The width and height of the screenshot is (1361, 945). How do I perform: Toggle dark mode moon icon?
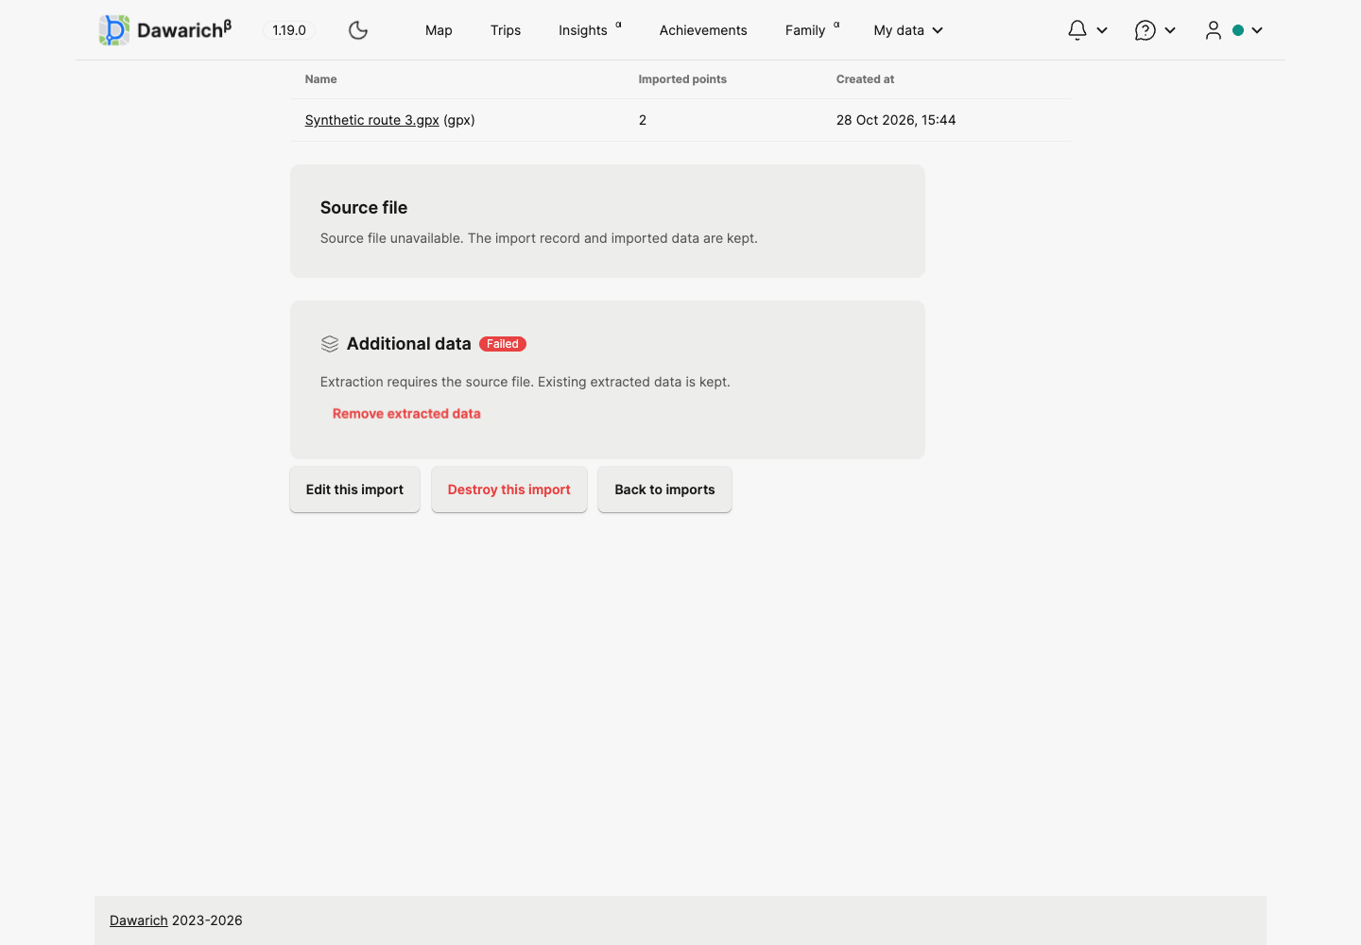pos(358,30)
